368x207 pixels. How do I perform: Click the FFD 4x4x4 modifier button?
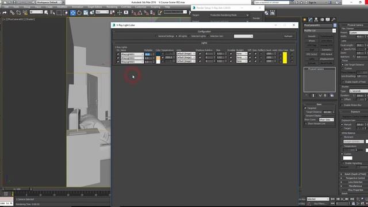[327, 54]
